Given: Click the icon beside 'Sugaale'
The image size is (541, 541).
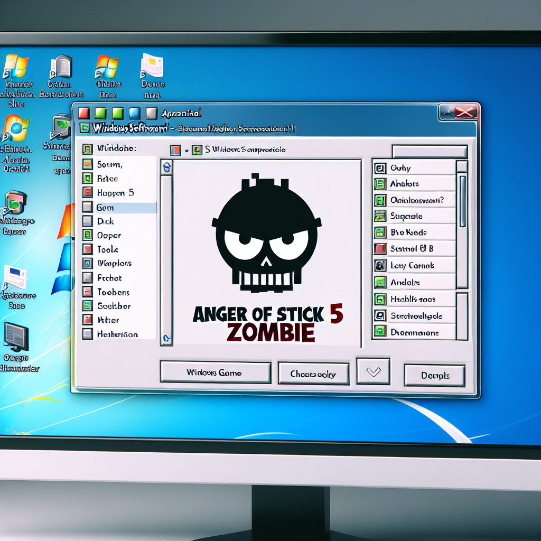Looking at the screenshot, I should tap(380, 216).
